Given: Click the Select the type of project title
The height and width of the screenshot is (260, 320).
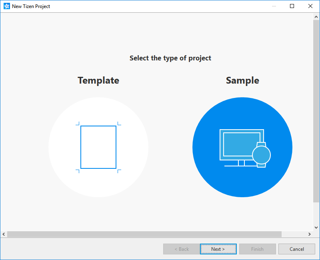Looking at the screenshot, I should click(170, 58).
